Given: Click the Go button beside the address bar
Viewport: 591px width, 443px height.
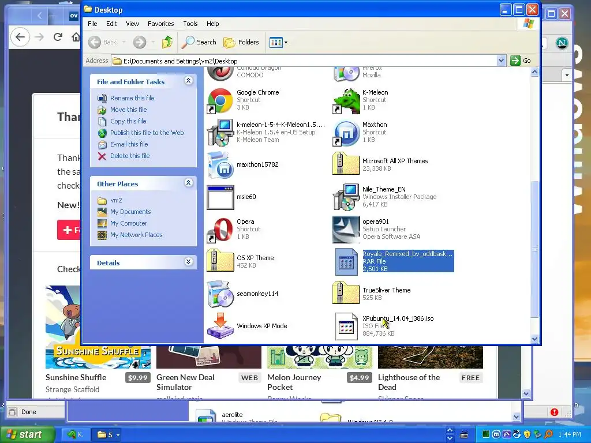Looking at the screenshot, I should (x=521, y=61).
